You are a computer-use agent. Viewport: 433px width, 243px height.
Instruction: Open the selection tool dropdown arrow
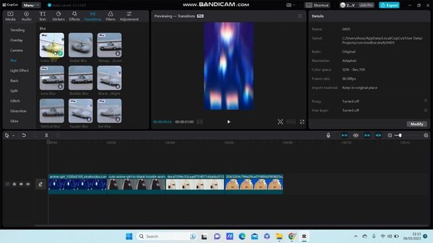(14, 136)
